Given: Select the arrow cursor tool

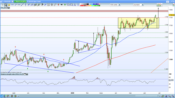Looking at the screenshot, I should [3, 5].
